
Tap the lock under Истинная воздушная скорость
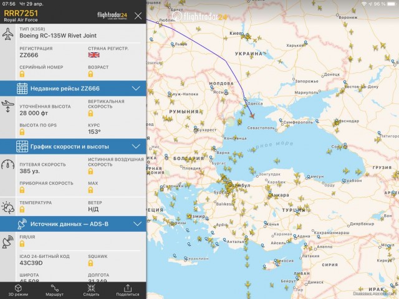click(90, 171)
